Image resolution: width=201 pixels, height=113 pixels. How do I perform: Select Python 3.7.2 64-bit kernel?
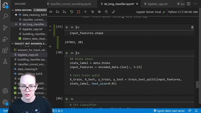[183, 12]
